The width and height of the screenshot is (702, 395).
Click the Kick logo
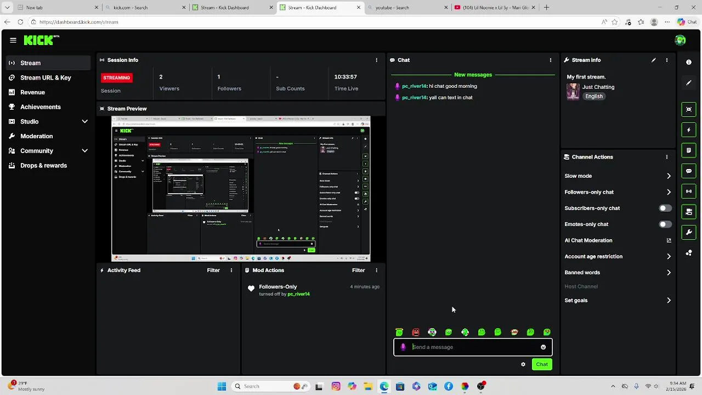(41, 40)
